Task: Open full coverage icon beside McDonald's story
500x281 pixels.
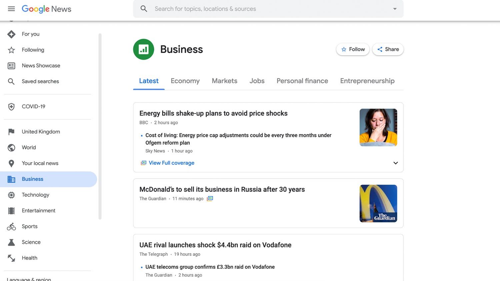Action: pyautogui.click(x=210, y=199)
